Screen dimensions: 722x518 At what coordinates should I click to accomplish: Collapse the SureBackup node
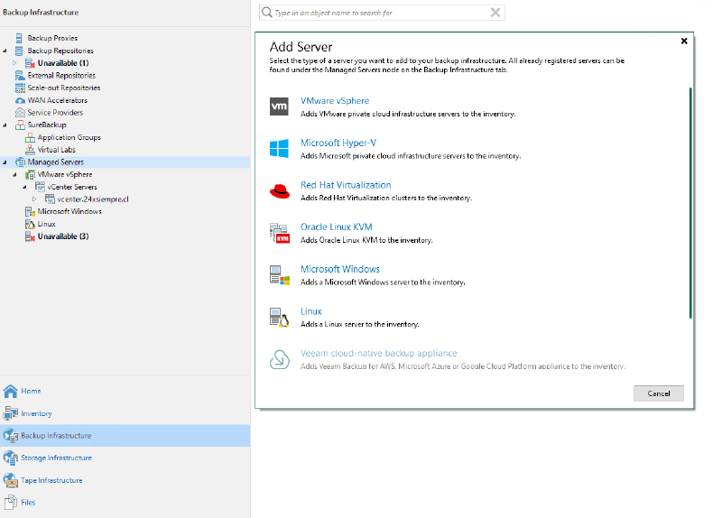tap(5, 125)
